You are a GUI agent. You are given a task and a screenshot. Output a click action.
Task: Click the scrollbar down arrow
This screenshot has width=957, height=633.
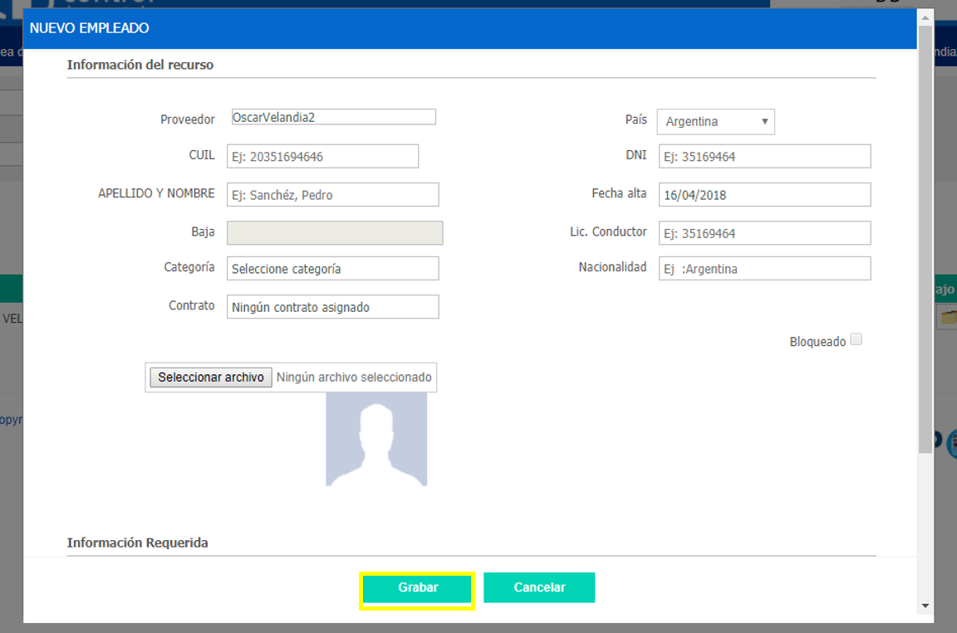click(x=925, y=606)
